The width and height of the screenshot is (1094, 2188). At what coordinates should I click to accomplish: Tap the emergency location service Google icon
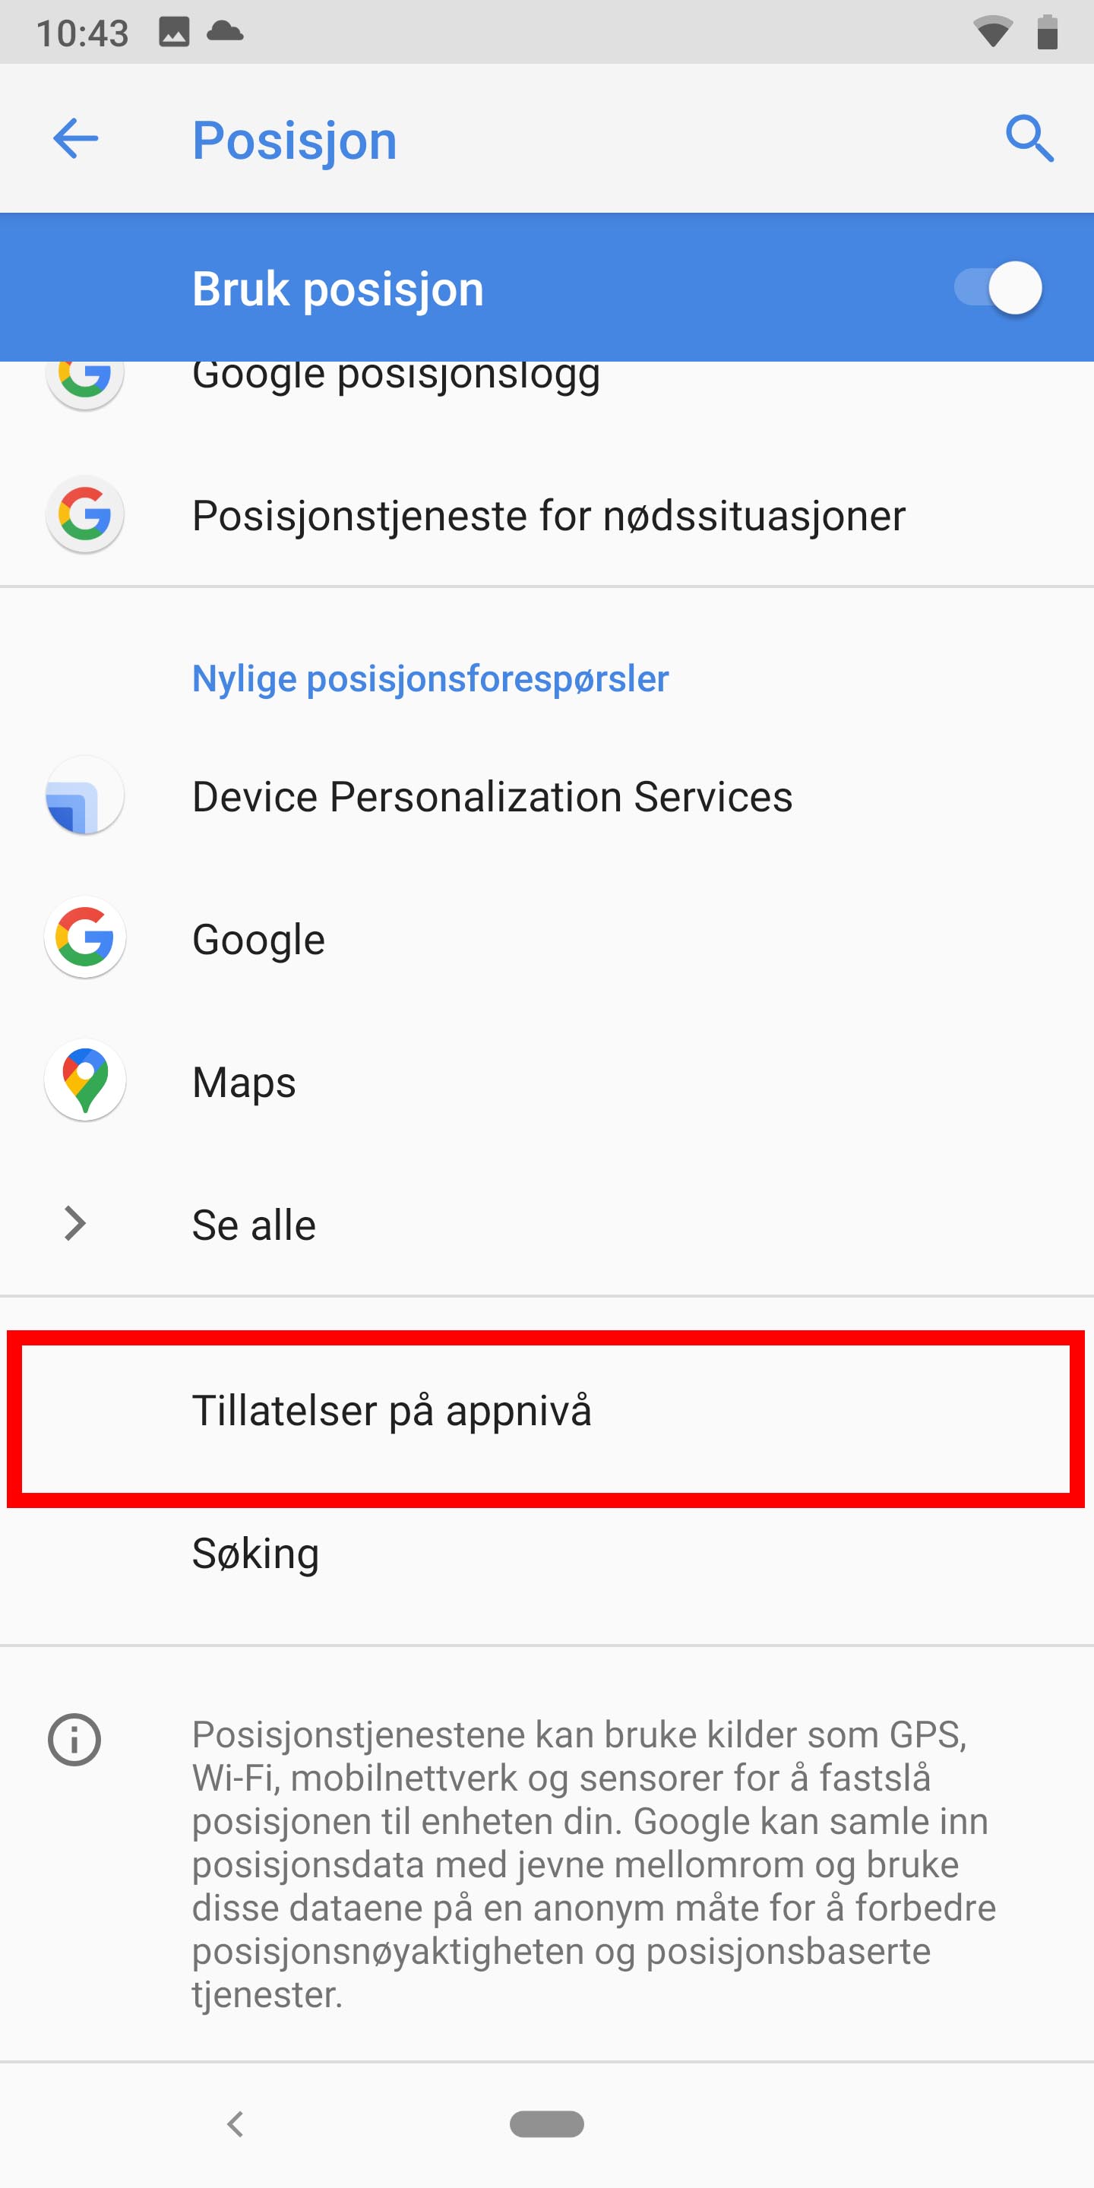click(84, 515)
